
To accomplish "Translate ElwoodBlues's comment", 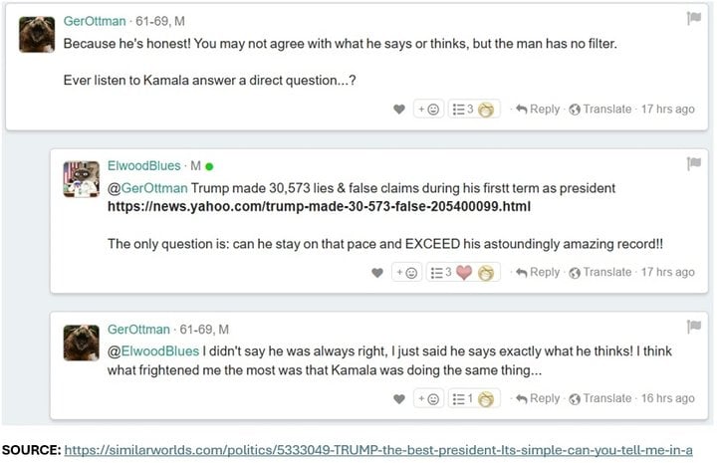I will click(x=600, y=273).
